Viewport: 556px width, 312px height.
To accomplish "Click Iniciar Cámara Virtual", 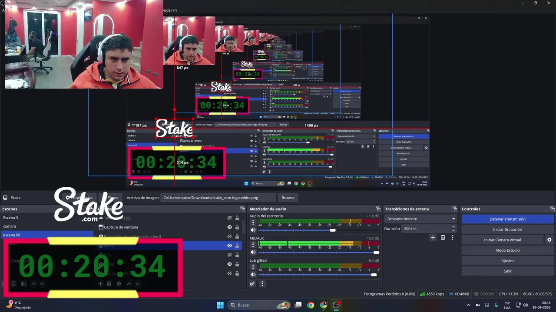I will 503,240.
